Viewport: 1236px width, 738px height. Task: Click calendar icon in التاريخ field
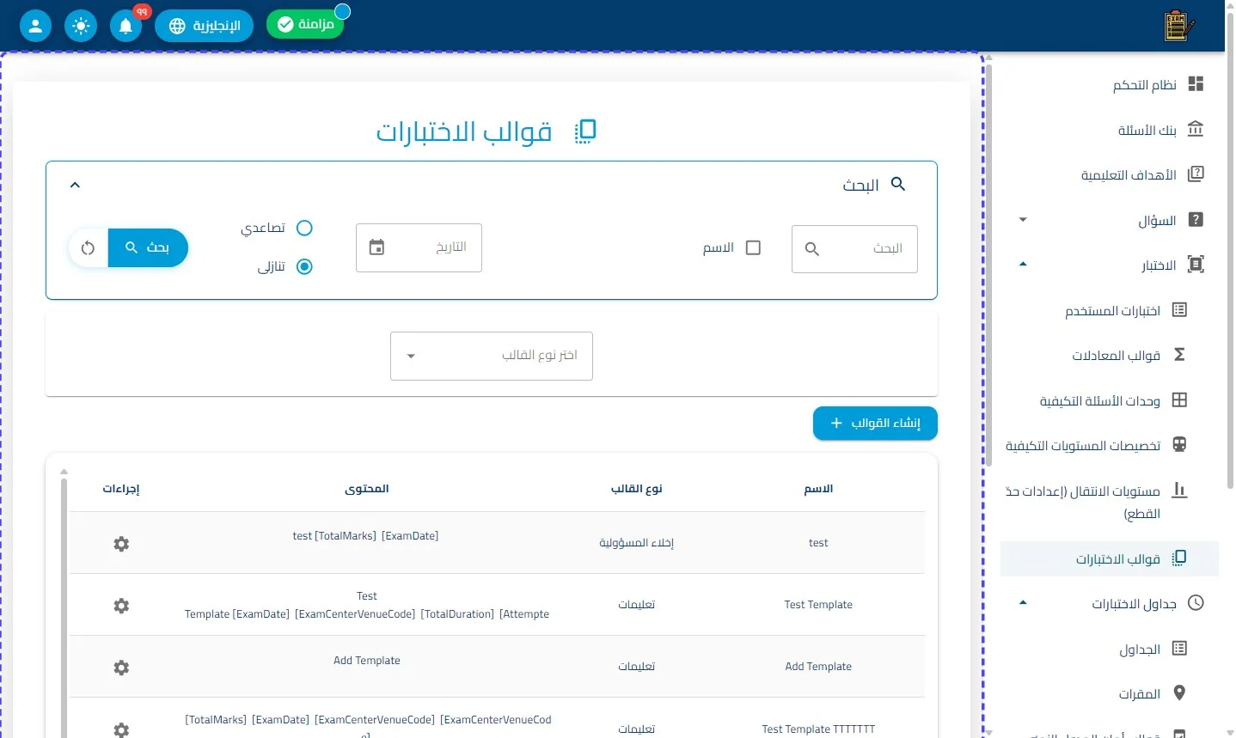(x=376, y=247)
